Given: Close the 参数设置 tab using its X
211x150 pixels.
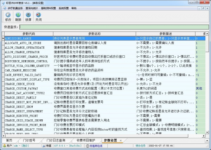Looking at the screenshot, I should coord(121,140).
